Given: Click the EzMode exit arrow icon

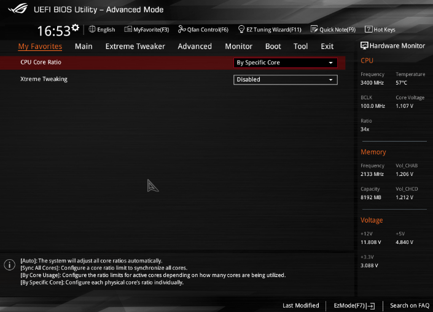Looking at the screenshot, I should click(x=370, y=306).
